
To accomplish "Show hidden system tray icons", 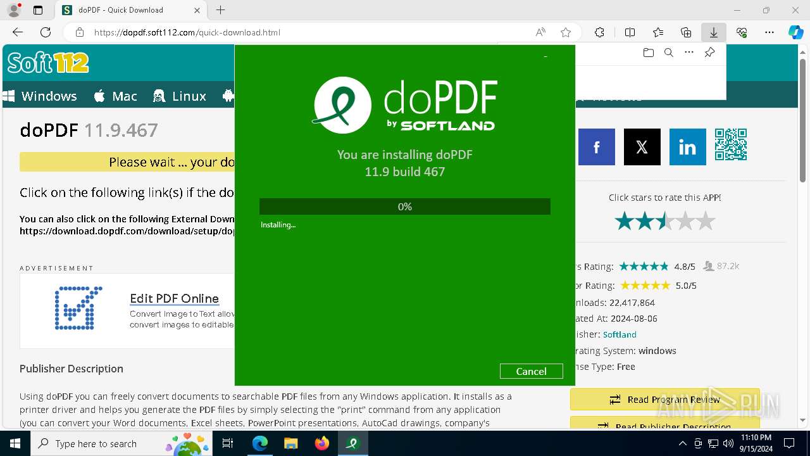I will [x=682, y=443].
